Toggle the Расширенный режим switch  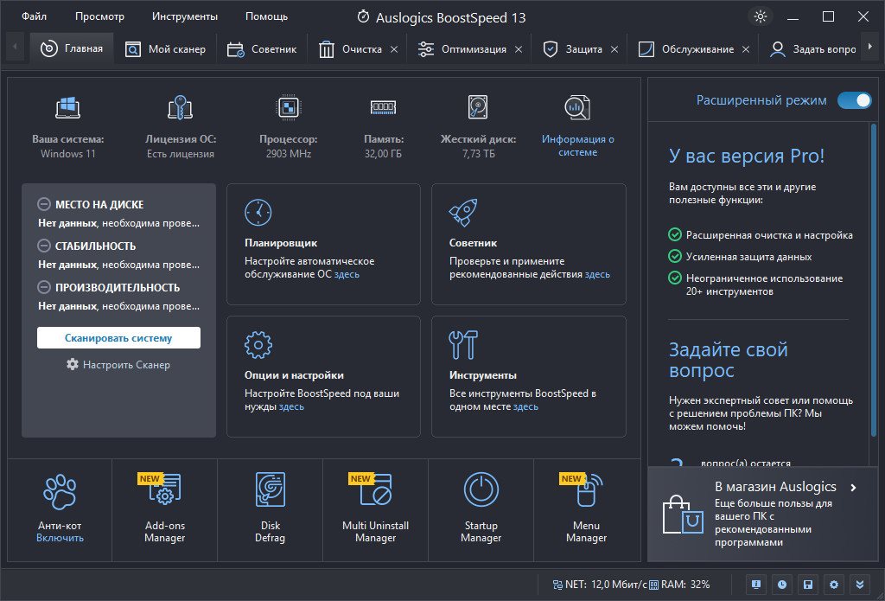click(x=855, y=100)
